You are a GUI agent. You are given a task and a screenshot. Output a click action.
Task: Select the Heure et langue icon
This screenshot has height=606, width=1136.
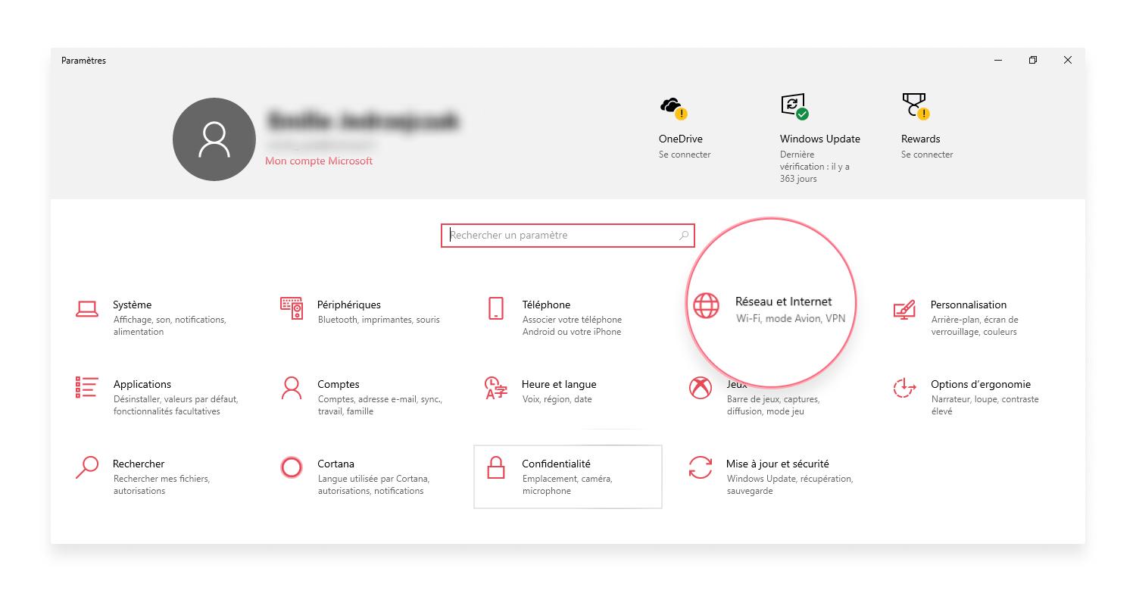point(495,388)
